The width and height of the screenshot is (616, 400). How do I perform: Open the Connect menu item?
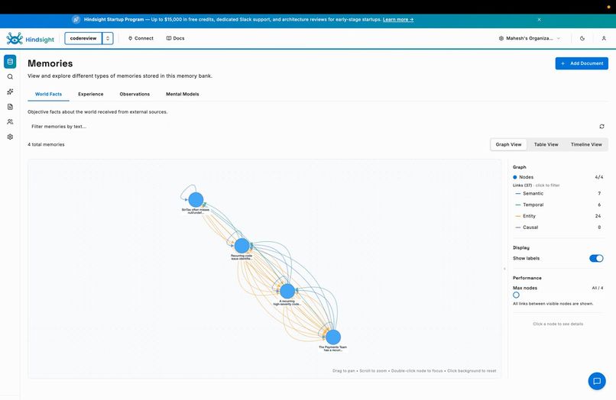pos(141,38)
